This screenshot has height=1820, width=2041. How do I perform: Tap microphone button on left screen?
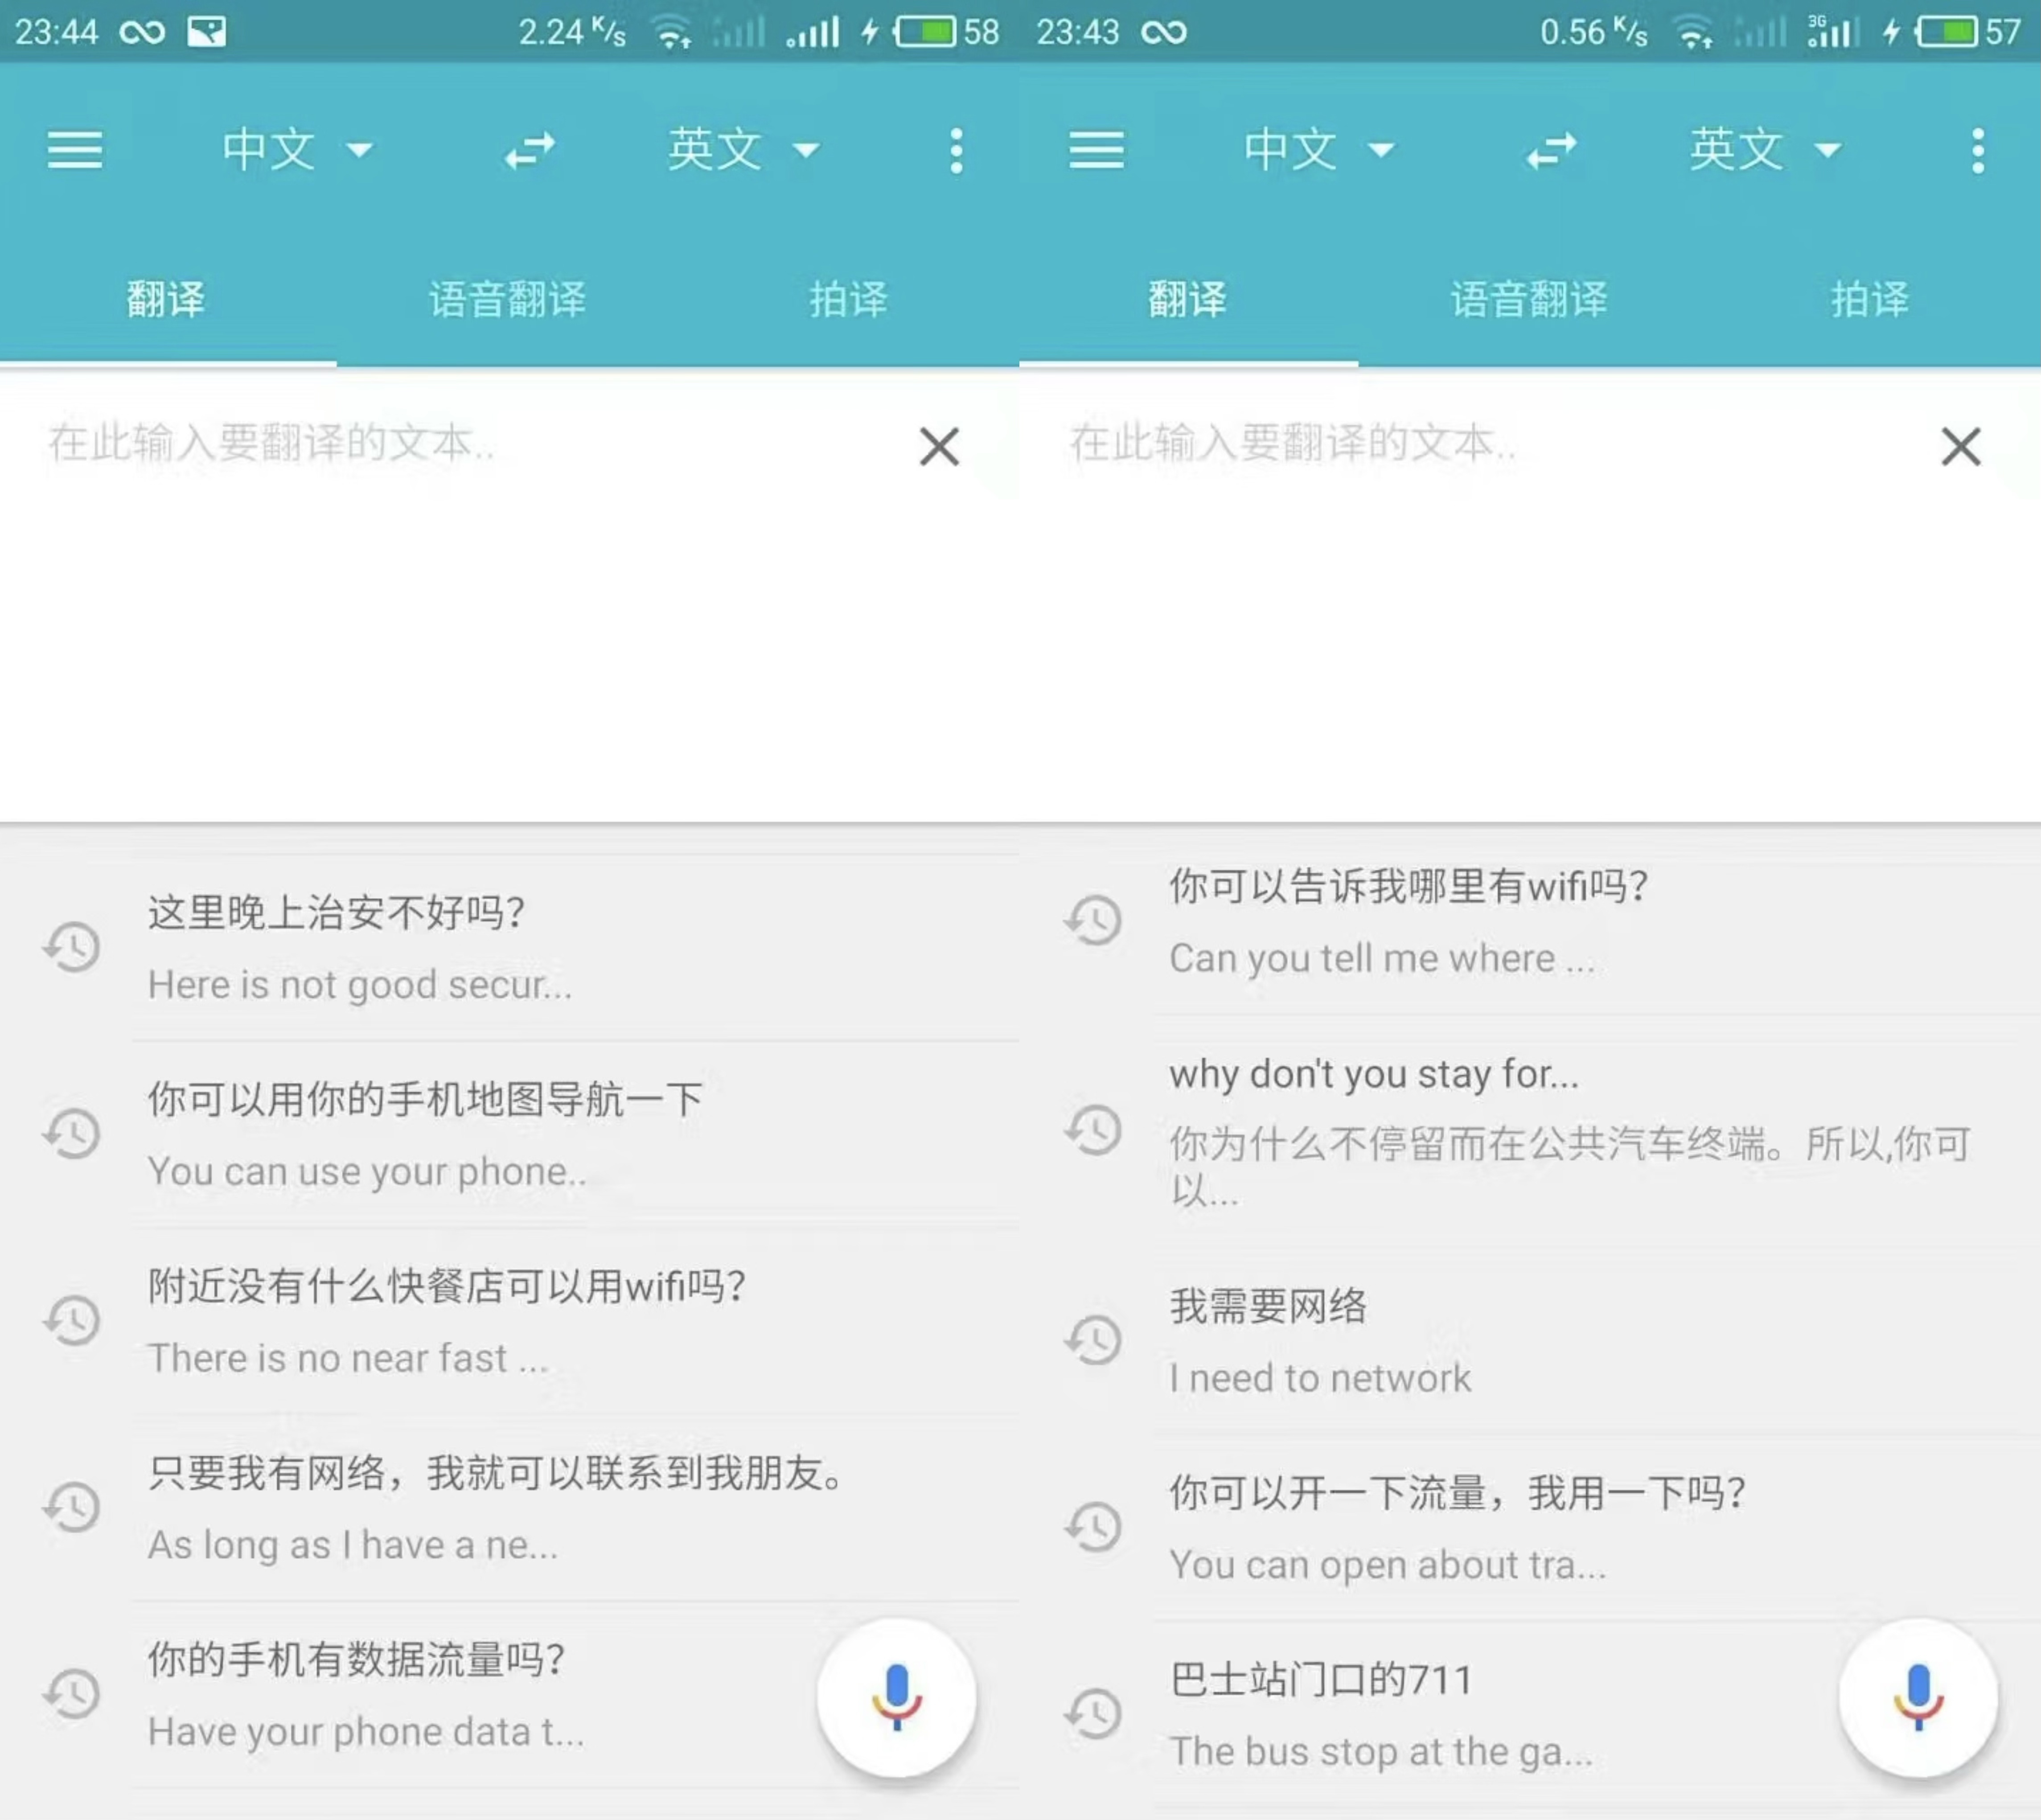coord(896,1697)
